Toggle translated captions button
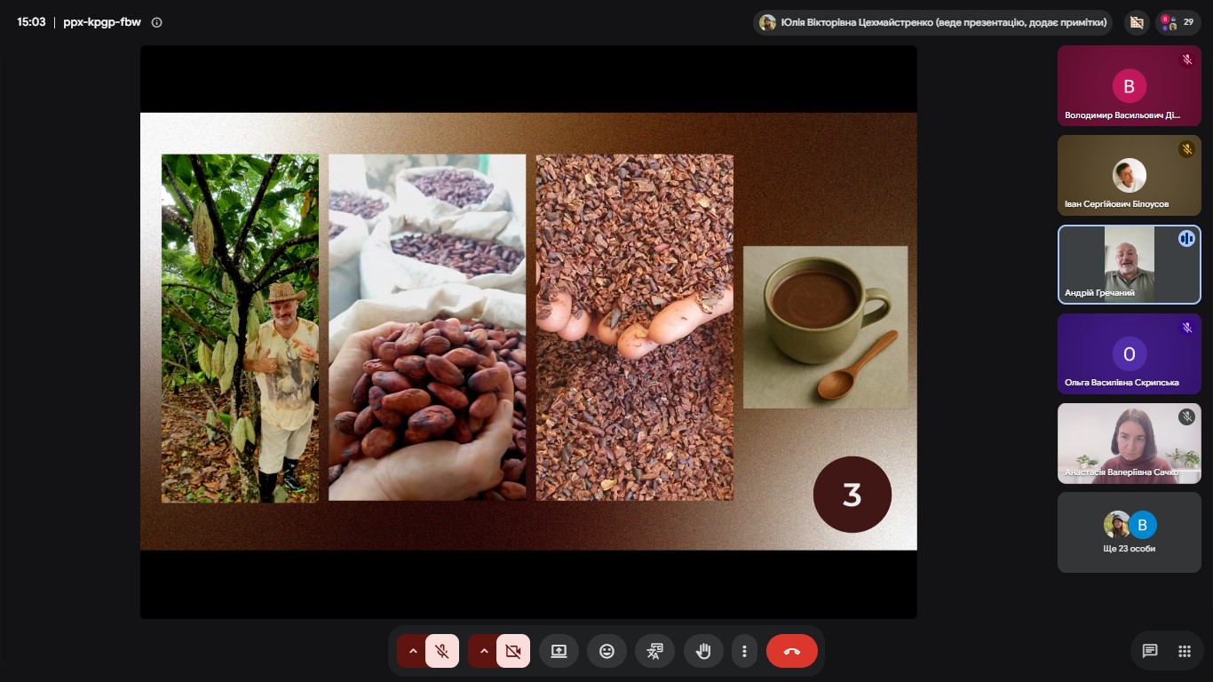 (x=654, y=651)
